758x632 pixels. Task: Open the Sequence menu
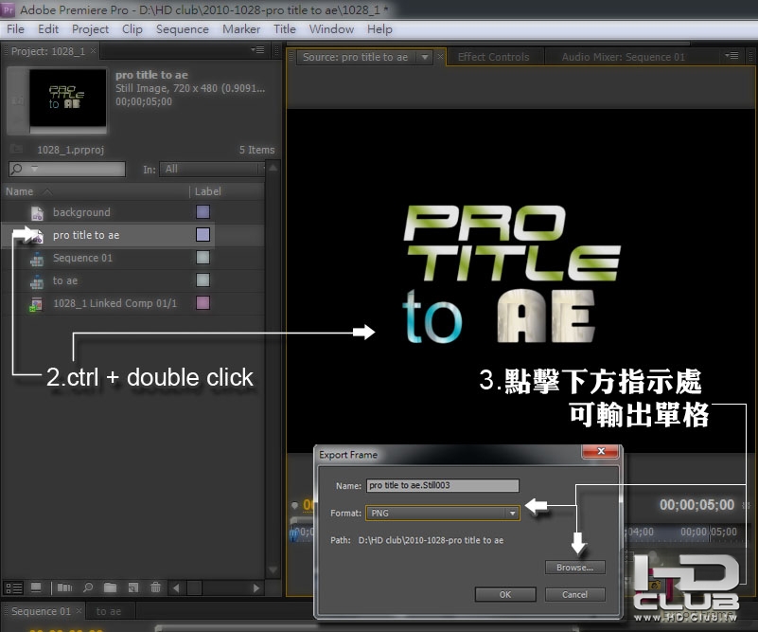coord(183,29)
